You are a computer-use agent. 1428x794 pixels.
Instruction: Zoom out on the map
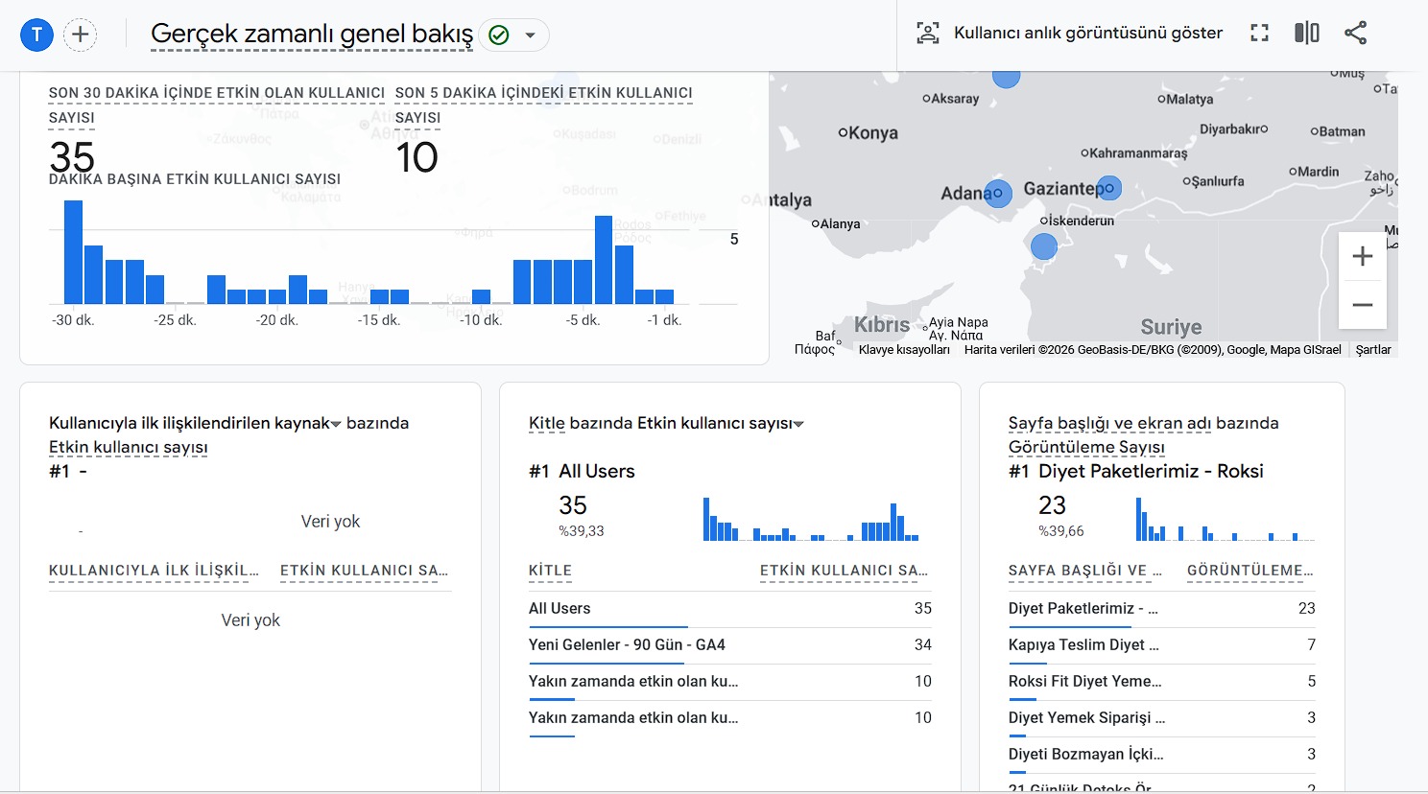coord(1362,305)
